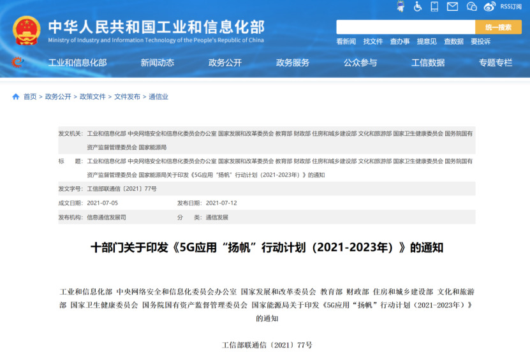Select 发布日期 value 2021-07-12
The image size is (530, 352).
pyautogui.click(x=221, y=203)
